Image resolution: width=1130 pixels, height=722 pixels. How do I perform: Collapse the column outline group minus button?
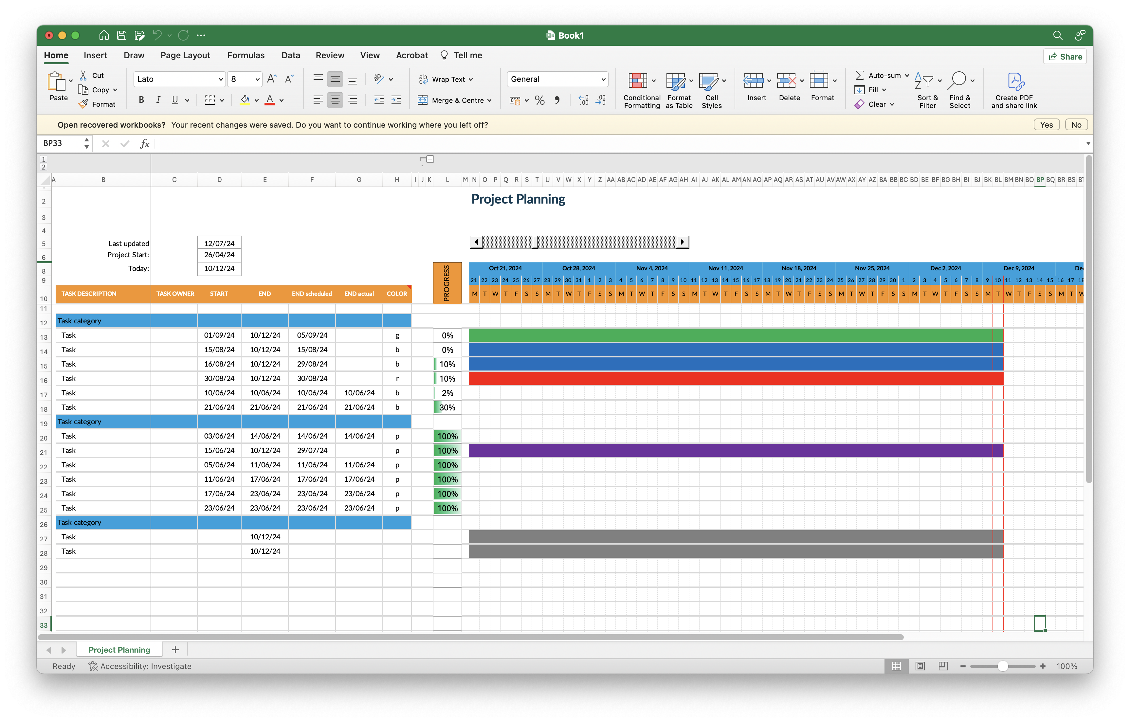pos(430,159)
